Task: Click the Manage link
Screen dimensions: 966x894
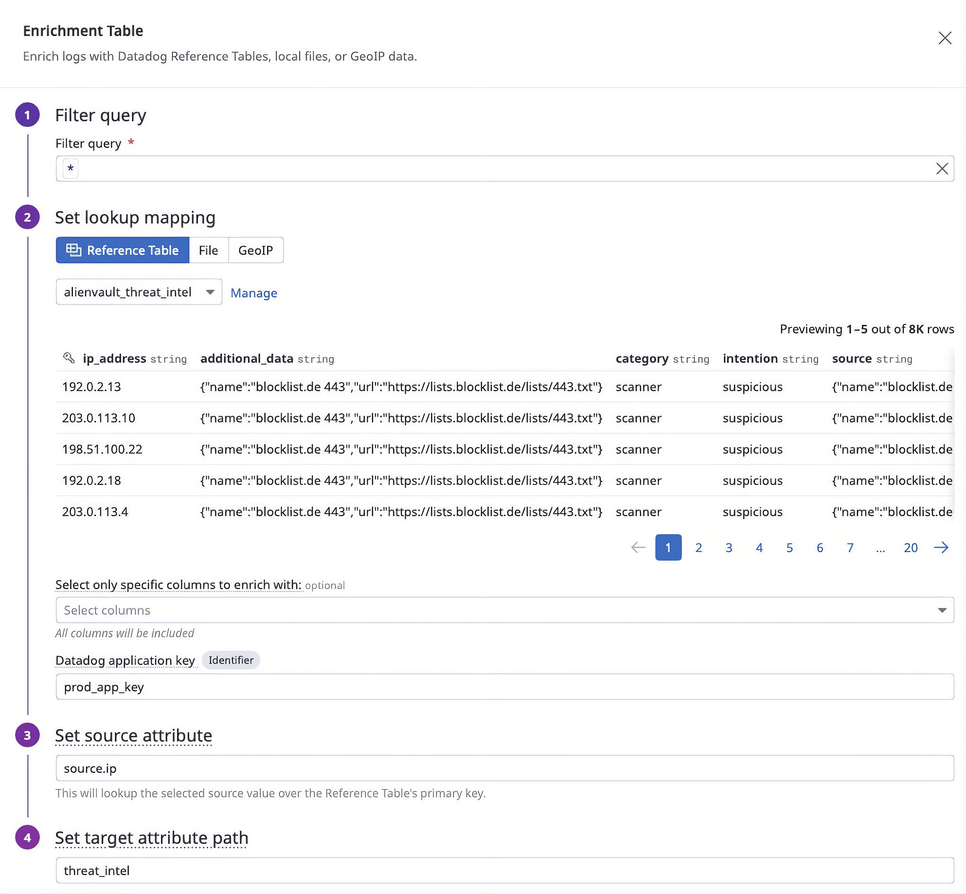Action: [253, 293]
